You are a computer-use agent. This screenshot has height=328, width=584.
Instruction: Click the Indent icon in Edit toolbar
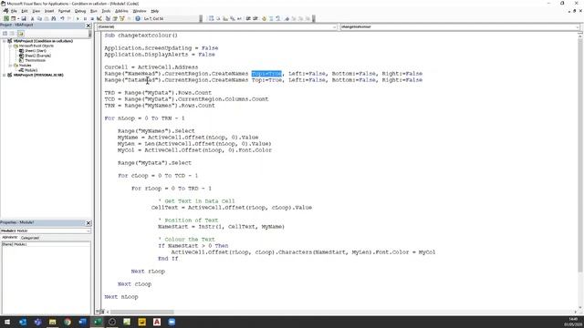(x=248, y=18)
